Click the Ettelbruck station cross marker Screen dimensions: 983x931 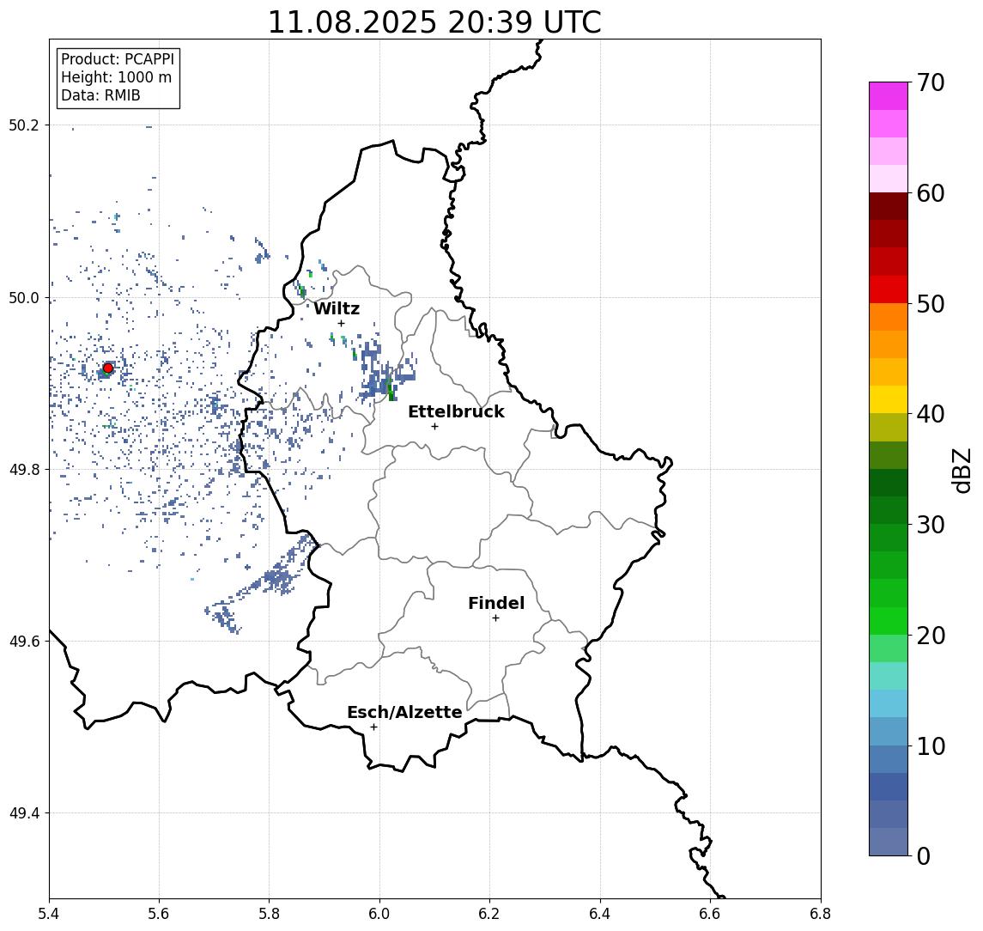(x=434, y=427)
